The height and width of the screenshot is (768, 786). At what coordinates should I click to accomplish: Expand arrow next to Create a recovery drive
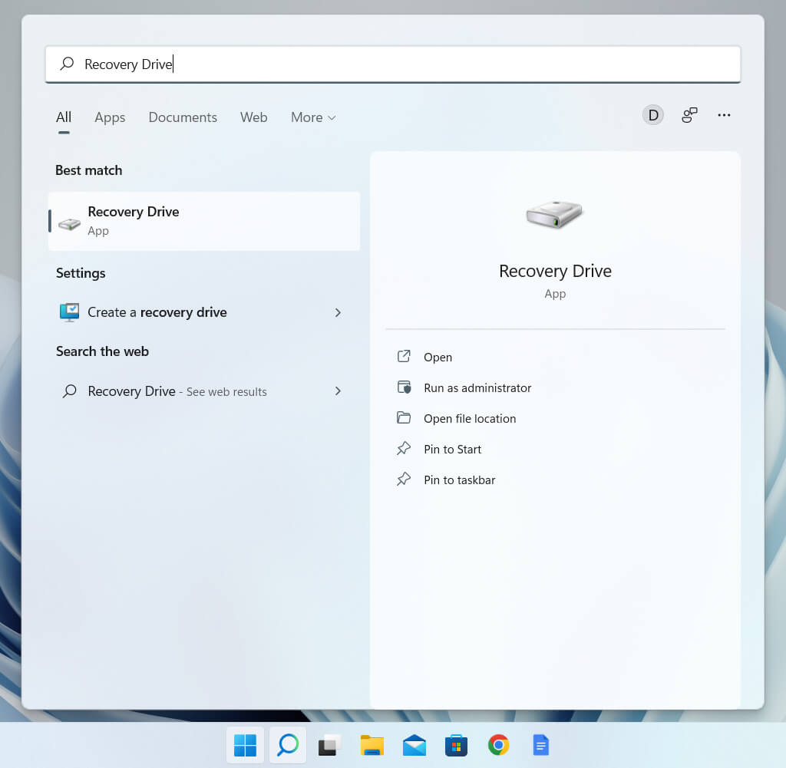point(338,312)
